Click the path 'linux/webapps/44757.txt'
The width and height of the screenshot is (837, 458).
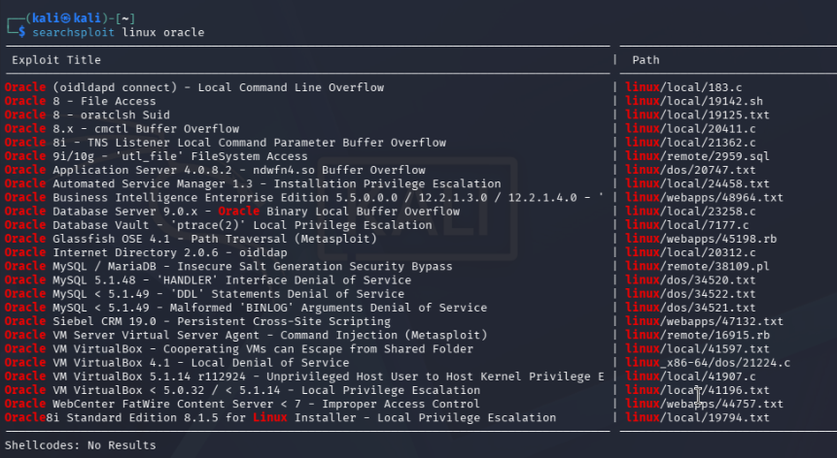click(705, 405)
